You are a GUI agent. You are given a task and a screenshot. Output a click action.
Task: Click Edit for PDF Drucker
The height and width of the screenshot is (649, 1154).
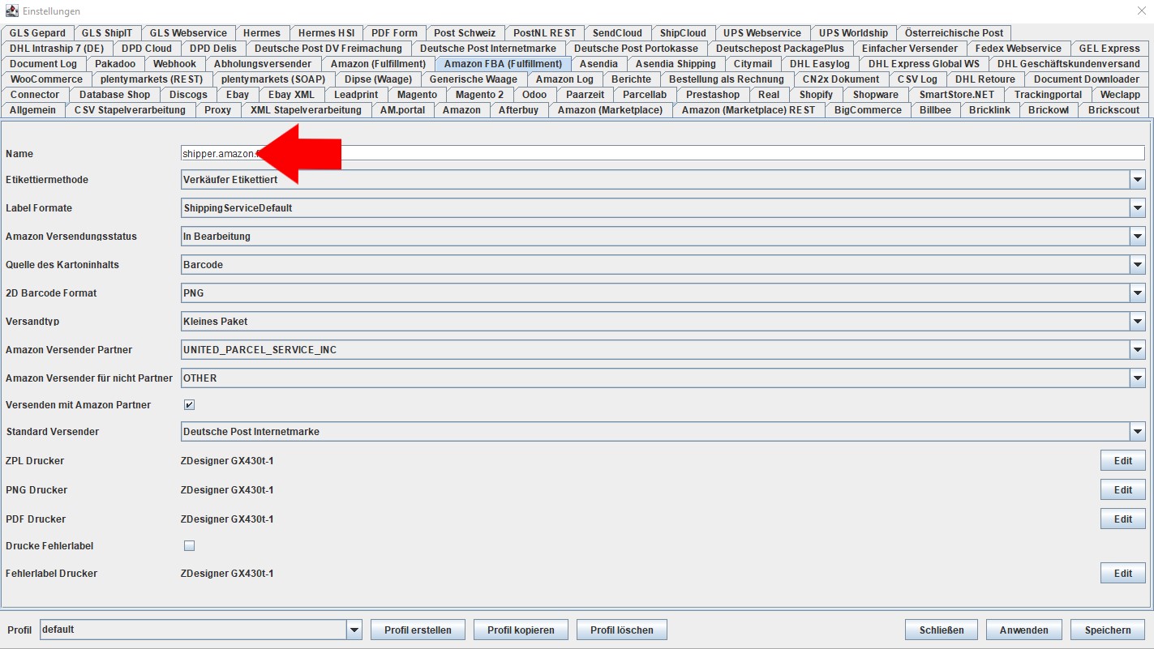click(1122, 519)
